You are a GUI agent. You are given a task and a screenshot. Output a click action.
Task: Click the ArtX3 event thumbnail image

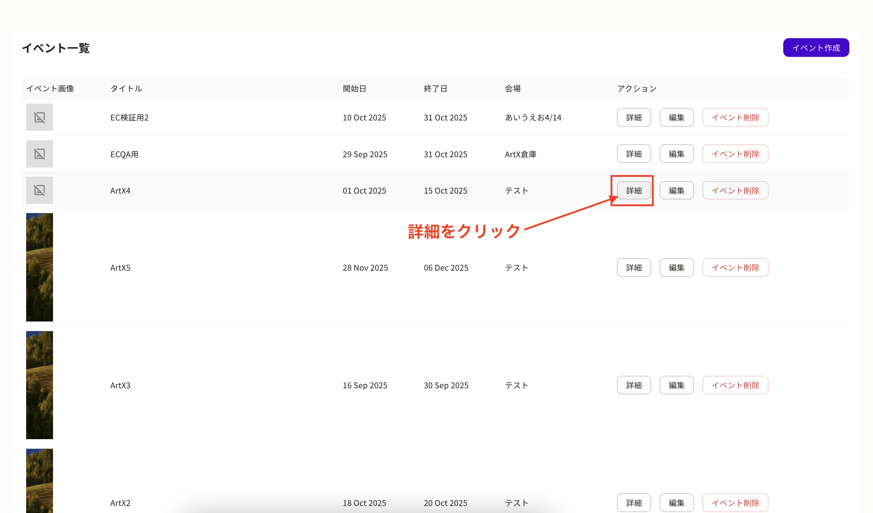click(x=40, y=385)
